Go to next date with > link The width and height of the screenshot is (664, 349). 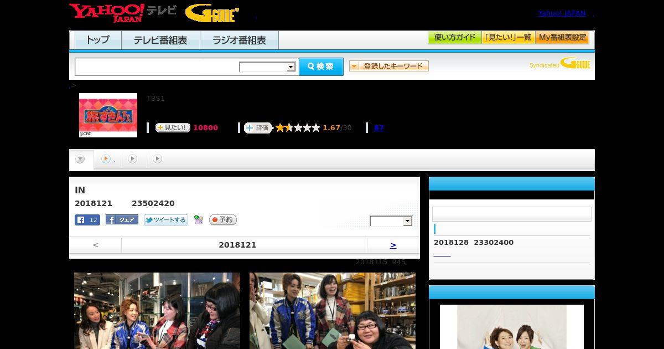pos(393,245)
